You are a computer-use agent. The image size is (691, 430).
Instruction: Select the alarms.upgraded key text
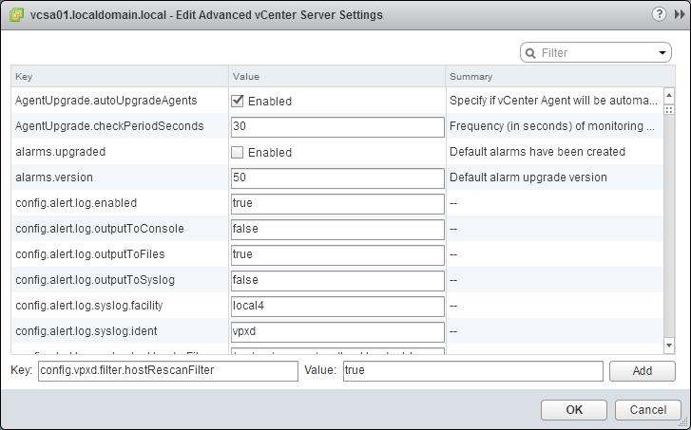tap(61, 152)
